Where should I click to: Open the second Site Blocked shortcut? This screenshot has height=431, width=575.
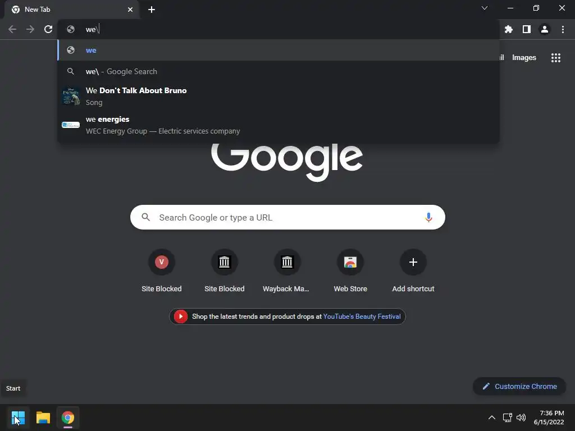click(225, 271)
